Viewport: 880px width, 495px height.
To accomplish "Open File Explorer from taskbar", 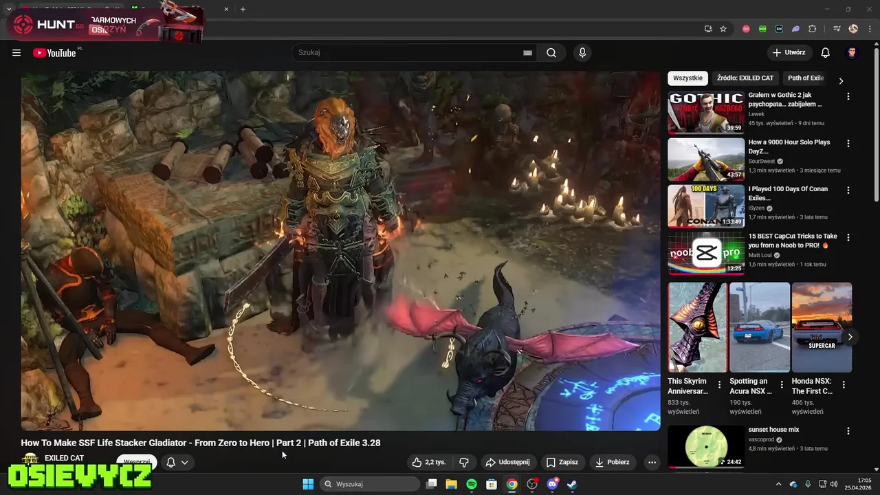I will coord(452,484).
